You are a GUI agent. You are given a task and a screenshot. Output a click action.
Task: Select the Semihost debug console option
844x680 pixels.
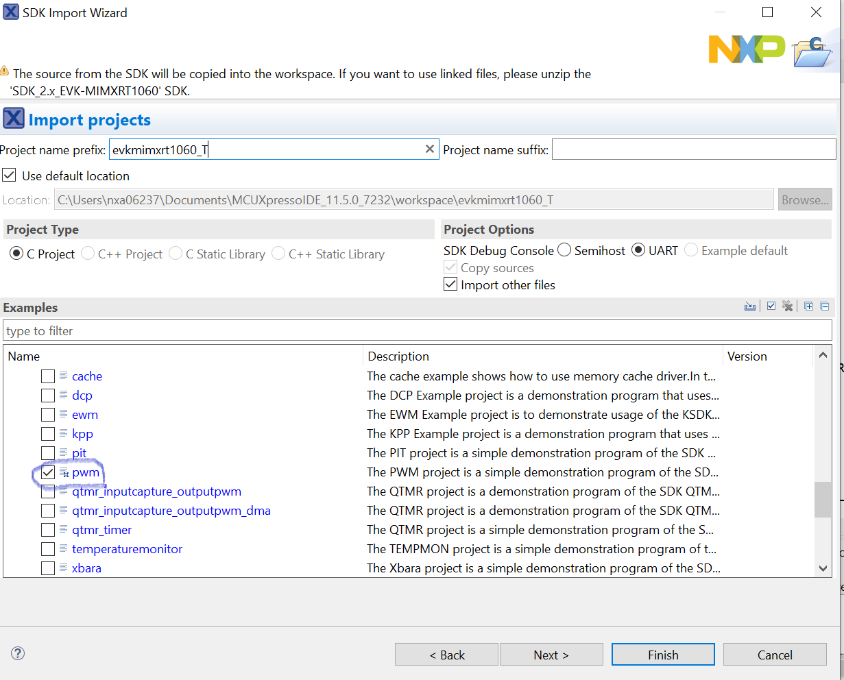pos(563,250)
